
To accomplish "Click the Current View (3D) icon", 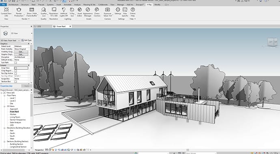I will (6, 9).
